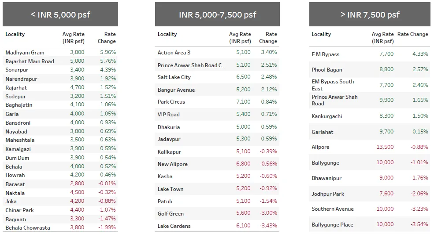Click the Park Circus average rate 7,100
This screenshot has width=434, height=234.
tap(243, 102)
